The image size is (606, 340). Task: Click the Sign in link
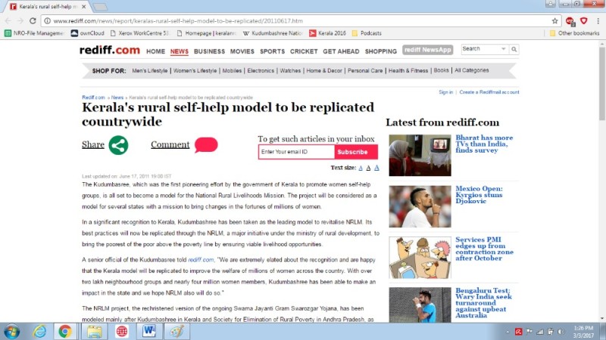(445, 92)
